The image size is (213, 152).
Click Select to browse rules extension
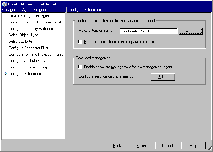(x=191, y=31)
